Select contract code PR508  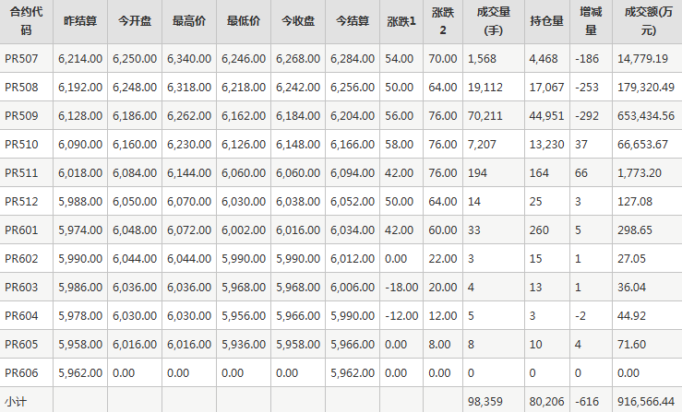(x=21, y=88)
